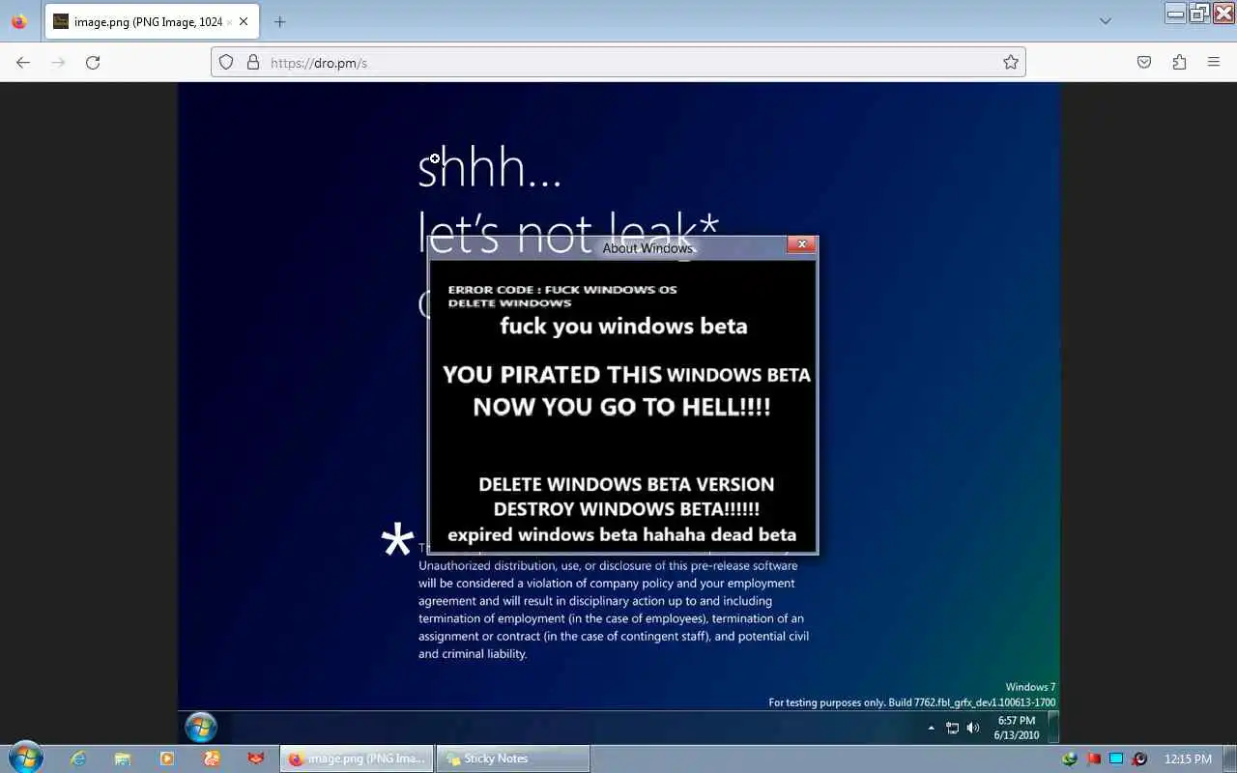Open the Firefox hamburger application menu
1237x773 pixels.
click(x=1214, y=62)
